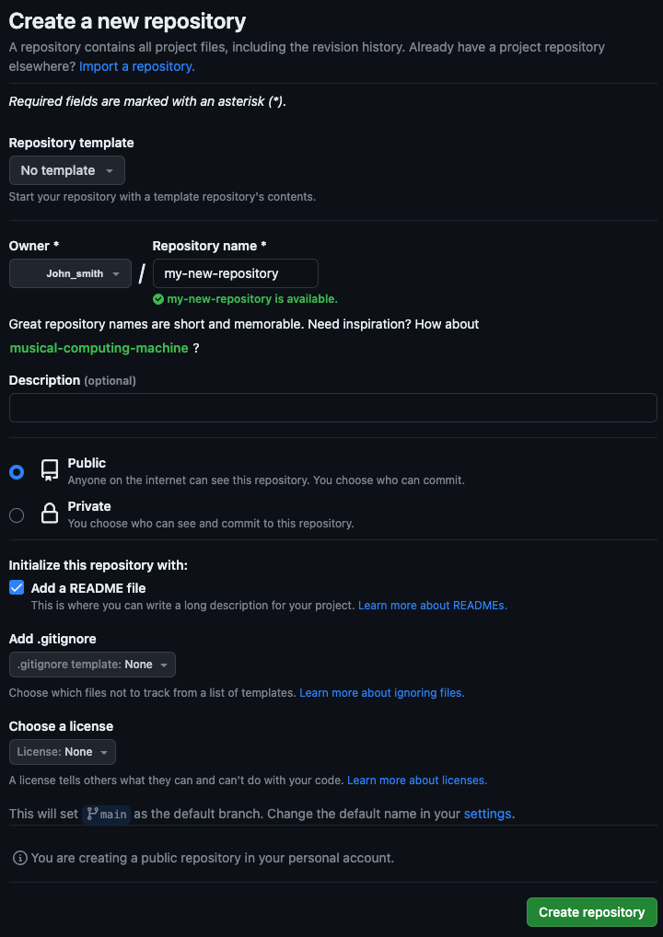Open Learn more about ignoring files link
Image resolution: width=663 pixels, height=937 pixels.
[x=382, y=692]
